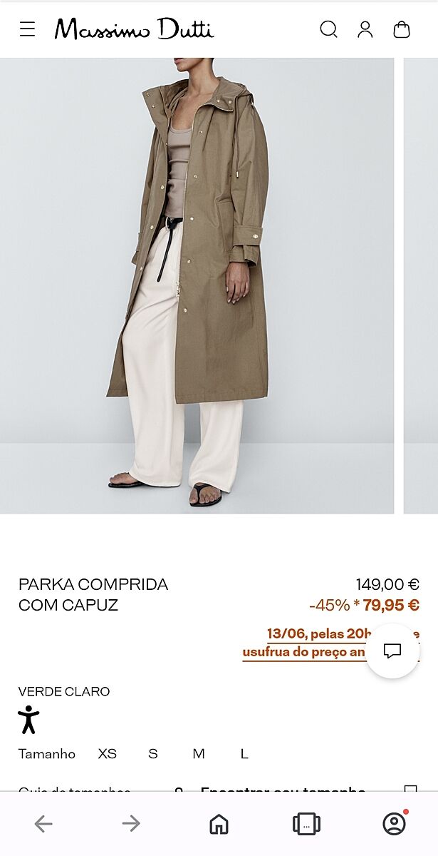The width and height of the screenshot is (438, 856).
Task: Open the 13/06 price promotion link
Action: click(x=330, y=643)
